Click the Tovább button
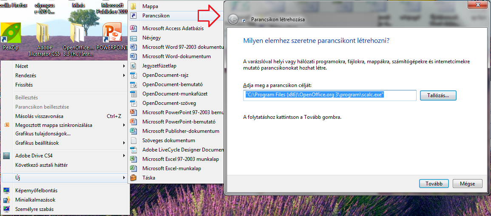 coord(434,183)
